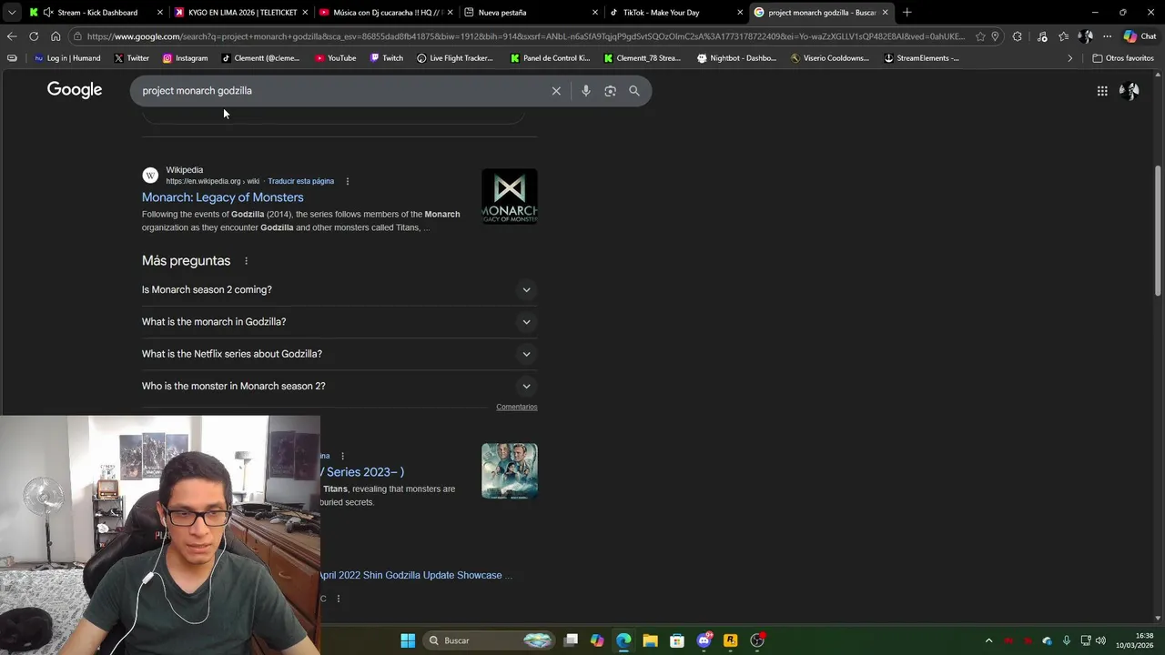The width and height of the screenshot is (1165, 655).
Task: Open the Copilot Chat button
Action: click(x=1140, y=36)
